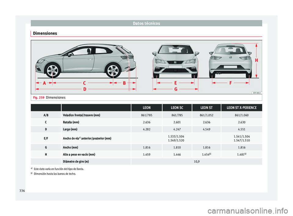Click the '1.454' height value with footnote b
This screenshot has height=216, width=293.
click(x=207, y=155)
